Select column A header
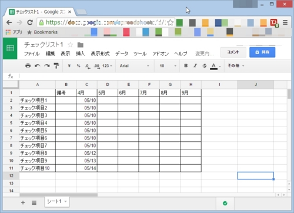294x213 pixels. [x=38, y=85]
